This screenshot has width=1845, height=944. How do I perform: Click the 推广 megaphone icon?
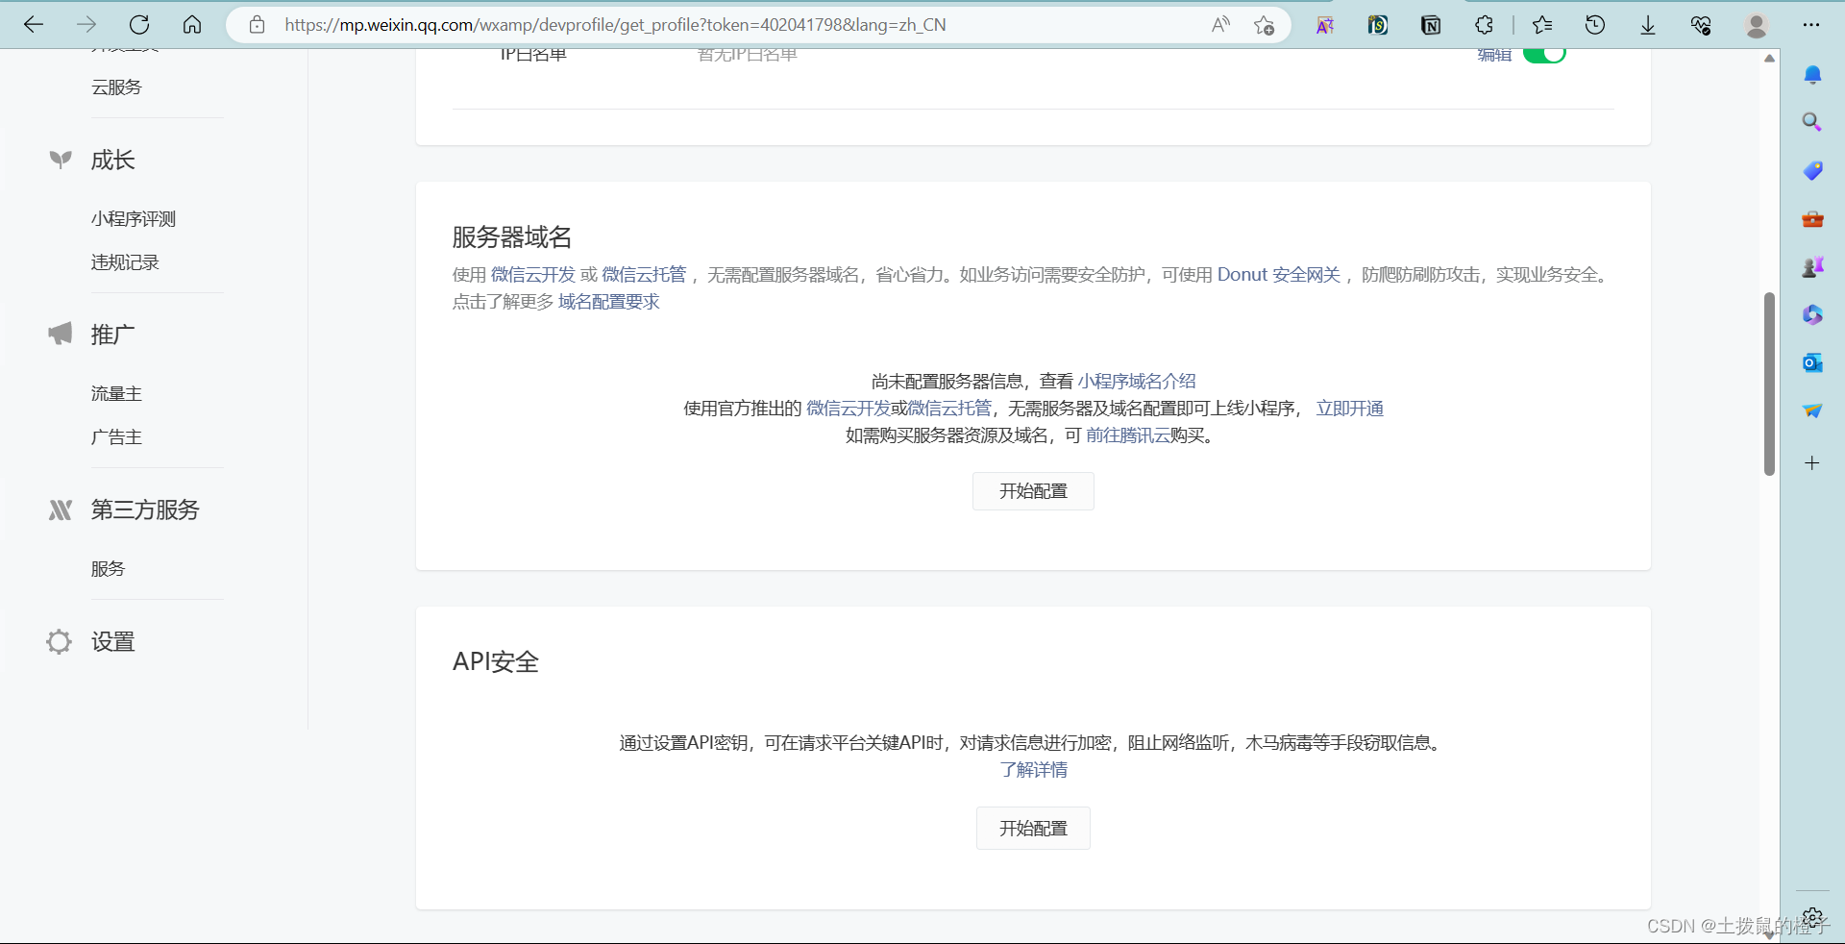pyautogui.click(x=61, y=334)
